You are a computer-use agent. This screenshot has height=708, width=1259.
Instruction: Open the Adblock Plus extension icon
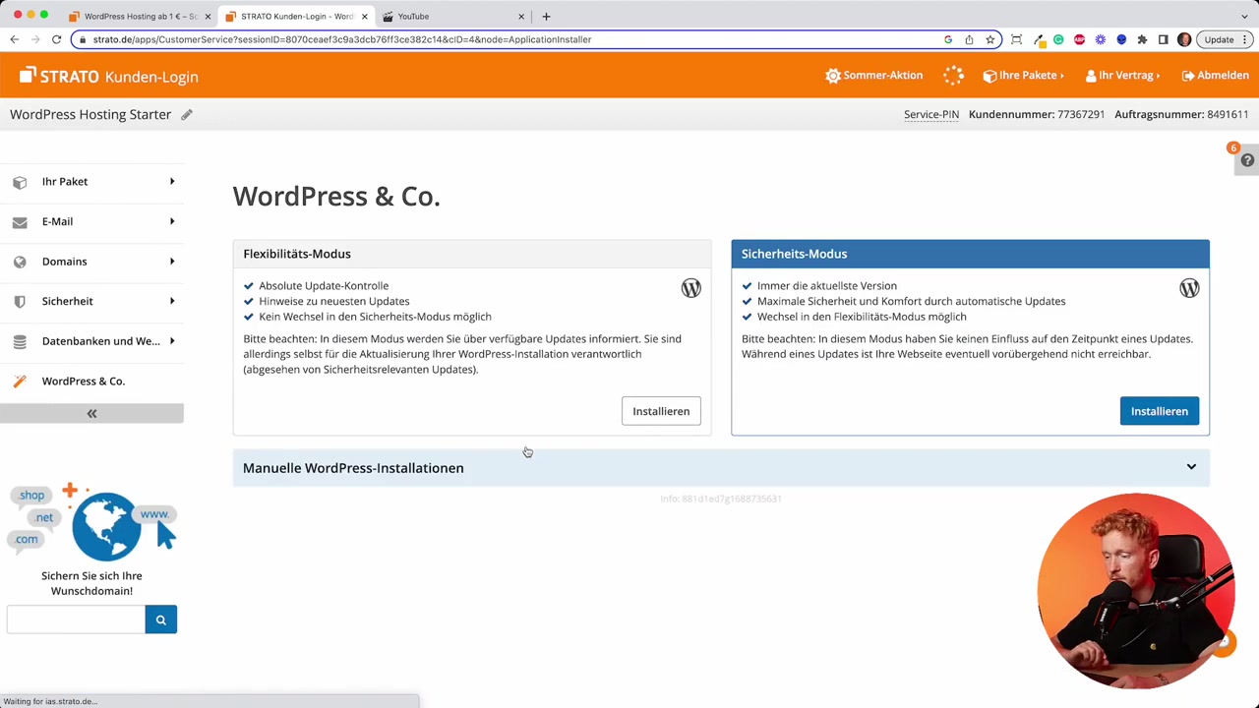pyautogui.click(x=1079, y=39)
